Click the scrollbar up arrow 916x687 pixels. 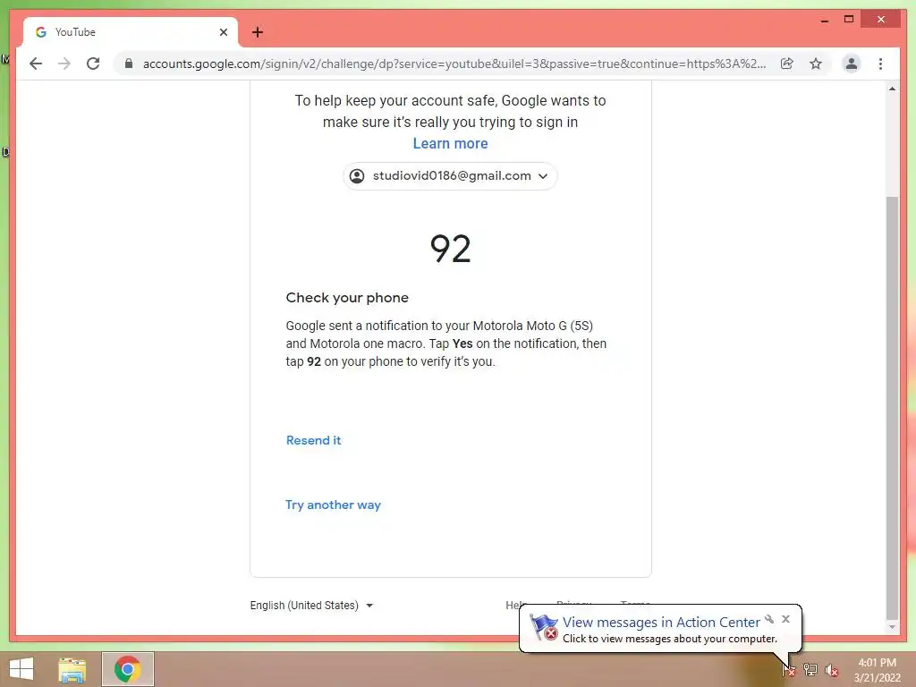[892, 89]
